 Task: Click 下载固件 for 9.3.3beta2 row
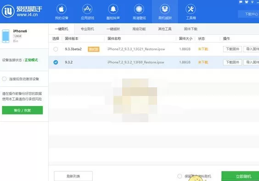click(x=232, y=49)
